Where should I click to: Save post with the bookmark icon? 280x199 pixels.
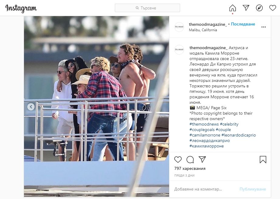(263, 160)
